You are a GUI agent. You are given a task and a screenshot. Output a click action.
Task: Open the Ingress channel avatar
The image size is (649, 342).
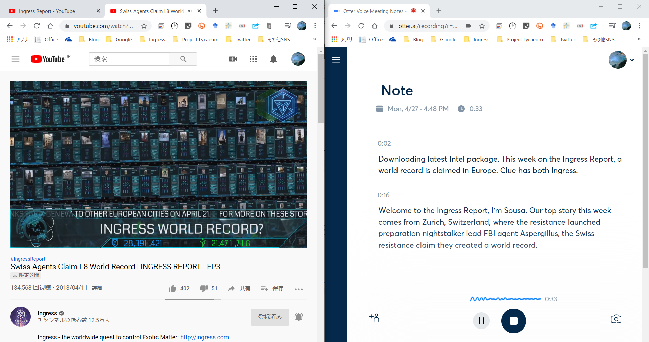21,317
